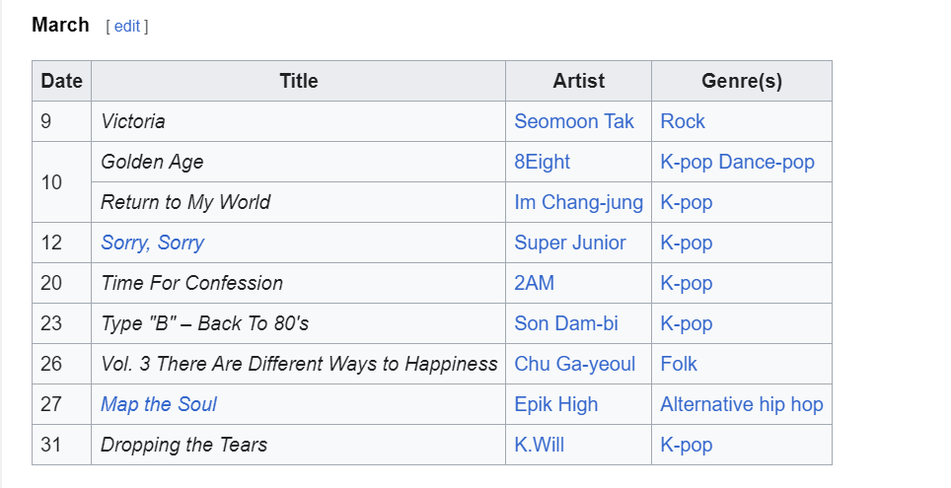Click the edit link beside March
This screenshot has height=488, width=951.
tap(127, 27)
